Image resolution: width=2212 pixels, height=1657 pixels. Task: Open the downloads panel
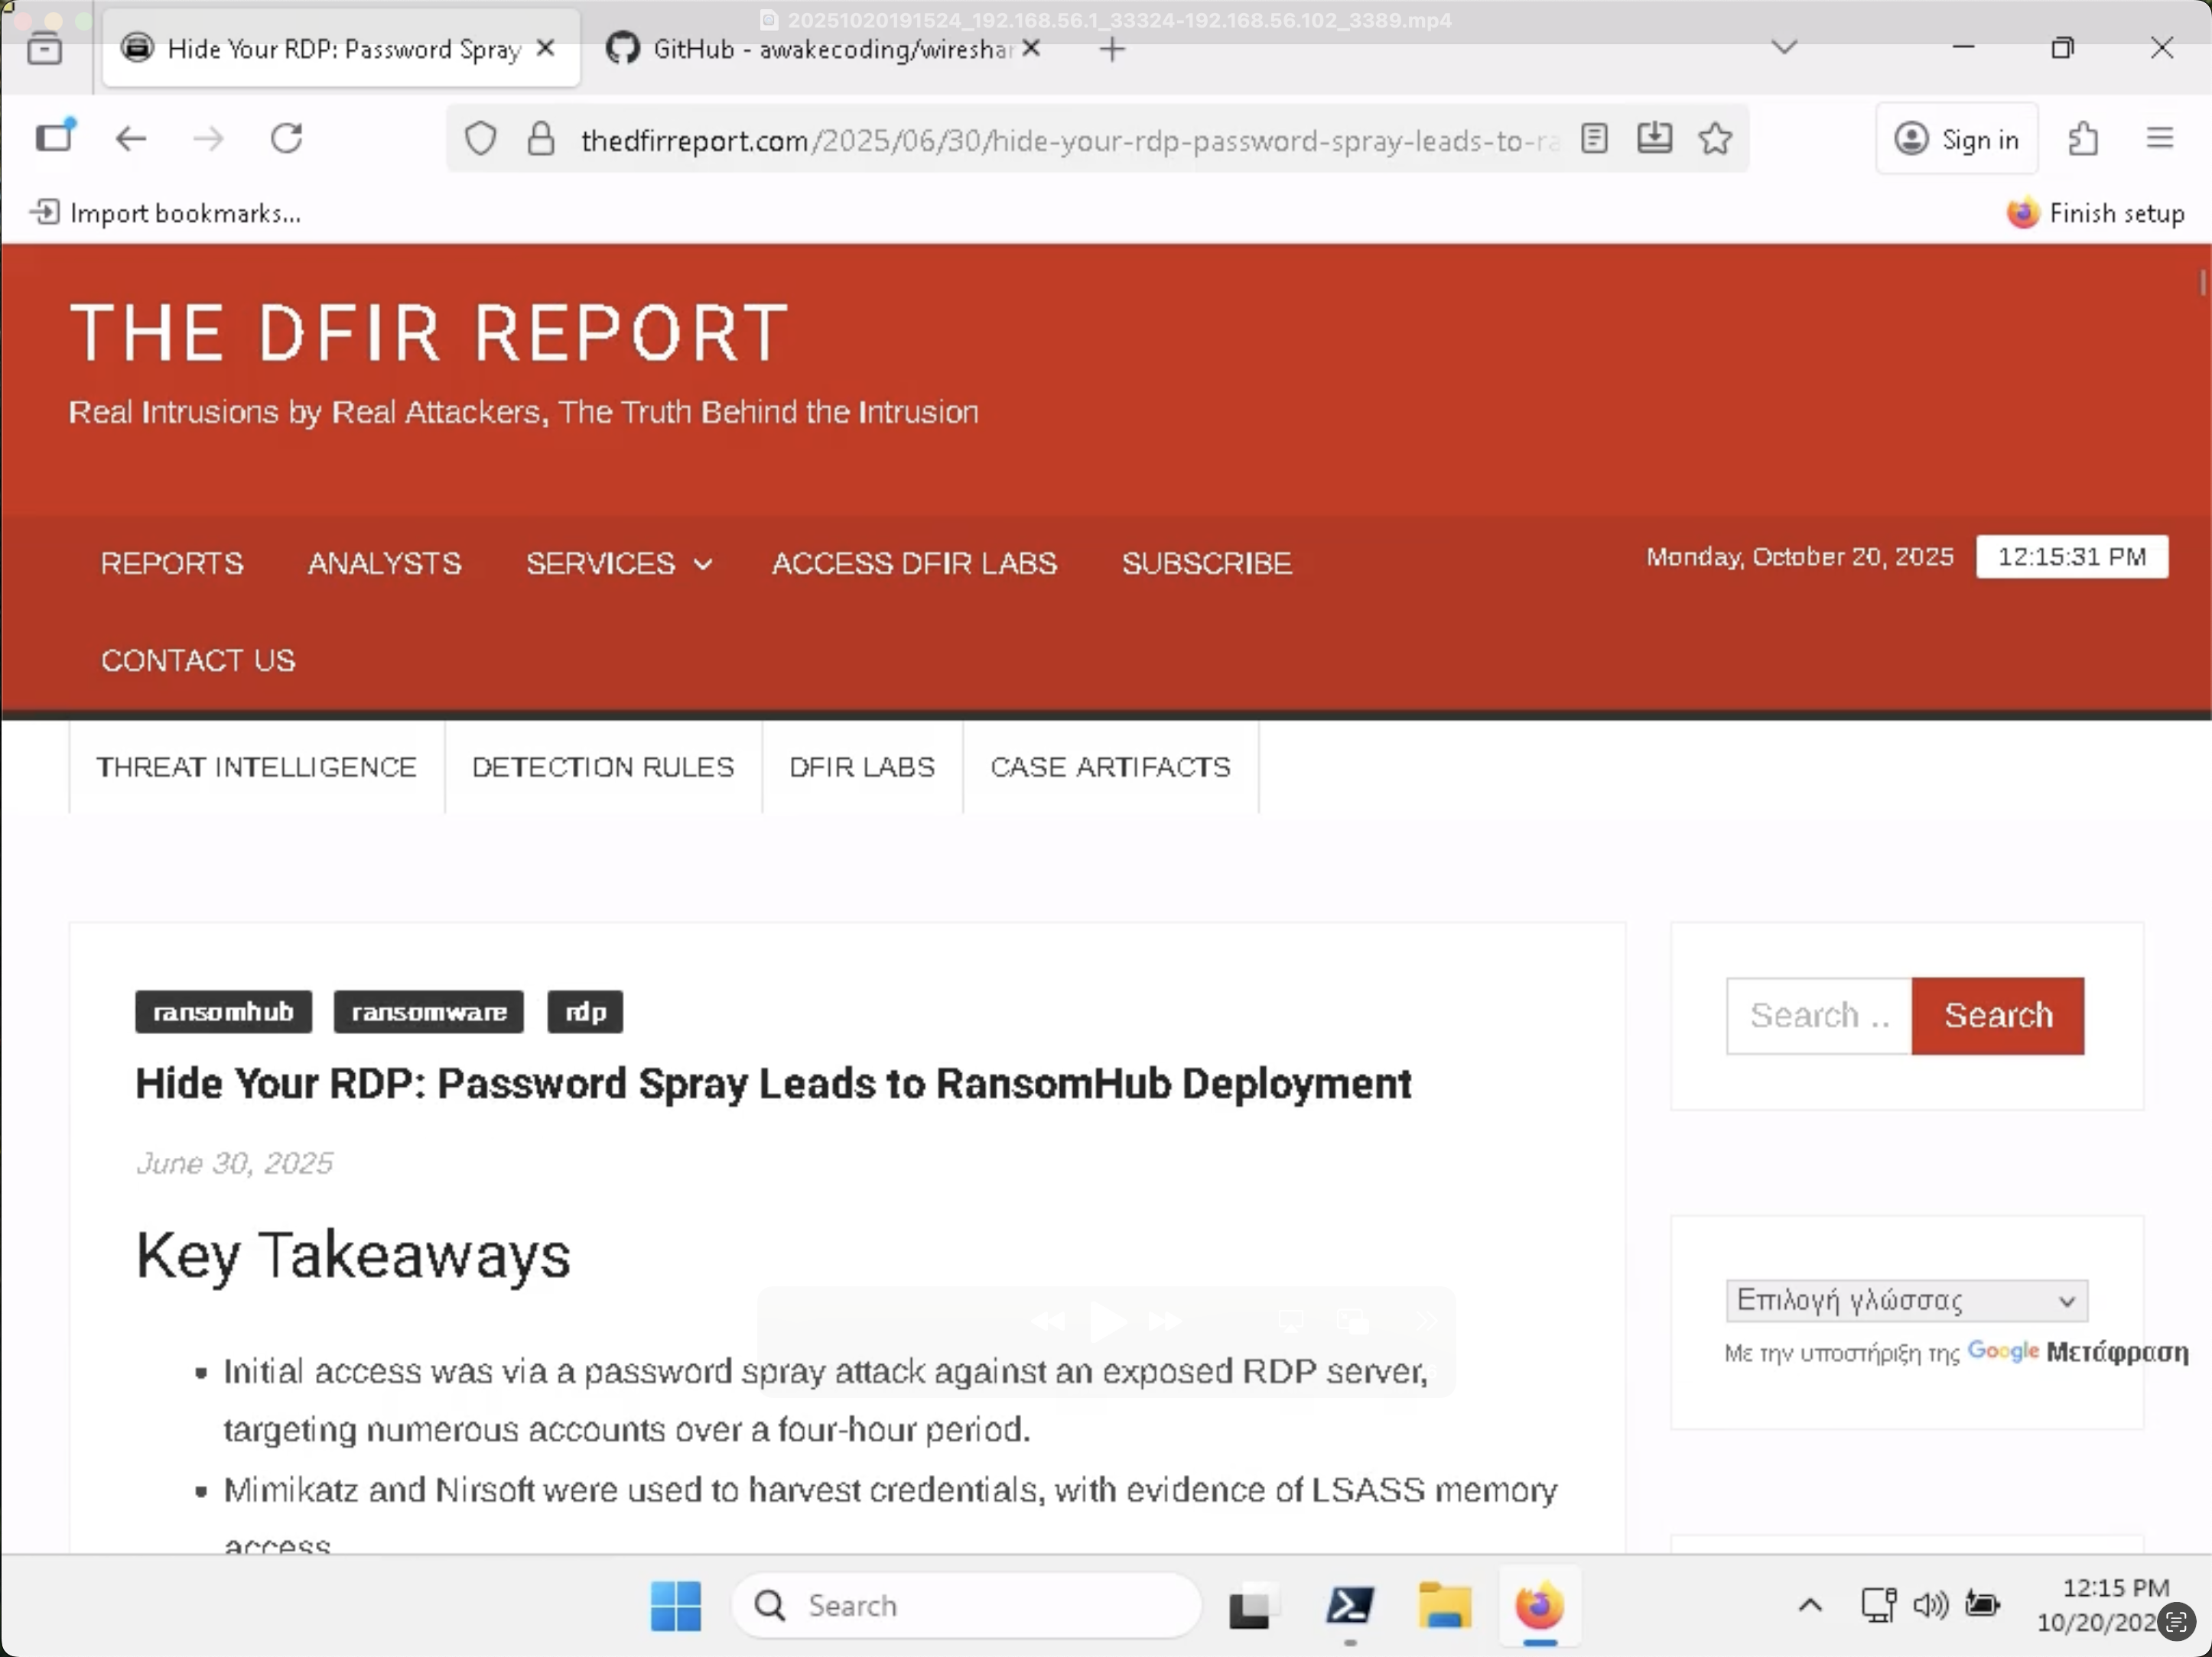1655,139
